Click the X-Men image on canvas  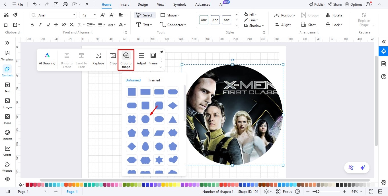pos(233,115)
